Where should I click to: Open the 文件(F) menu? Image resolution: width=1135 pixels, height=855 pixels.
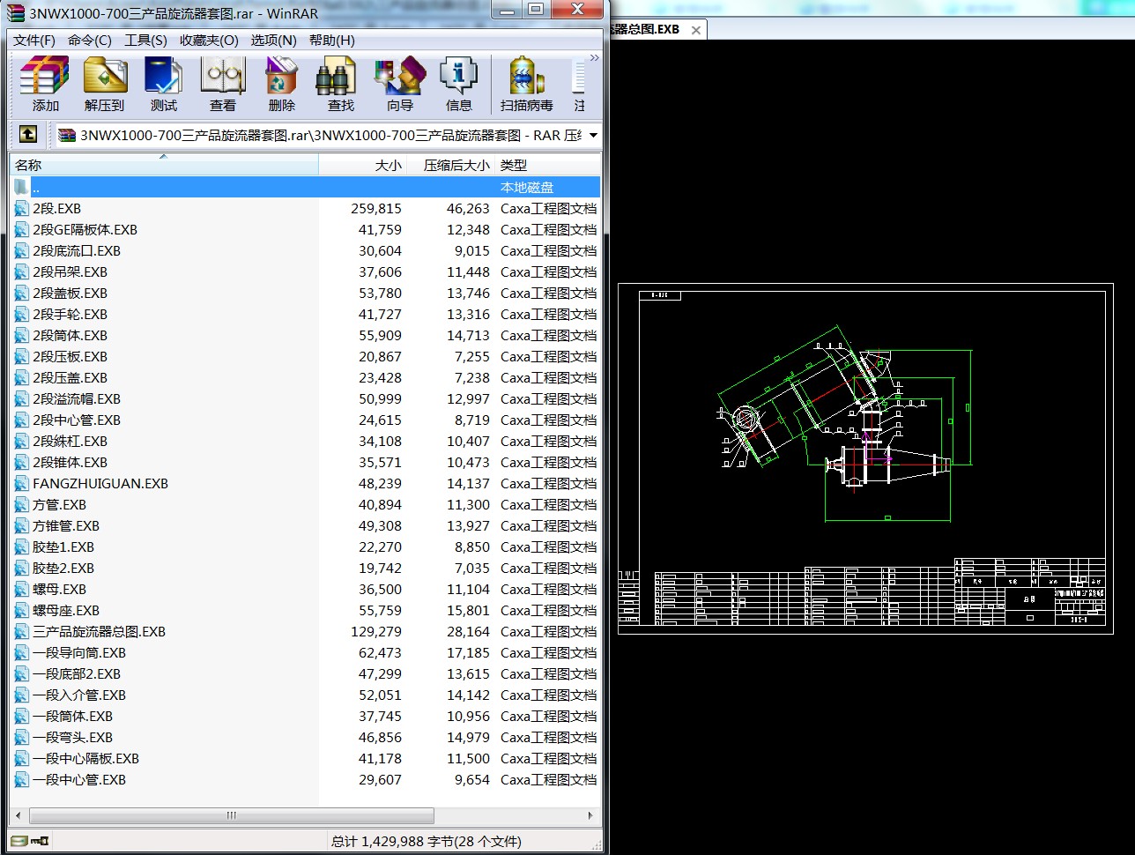(34, 41)
